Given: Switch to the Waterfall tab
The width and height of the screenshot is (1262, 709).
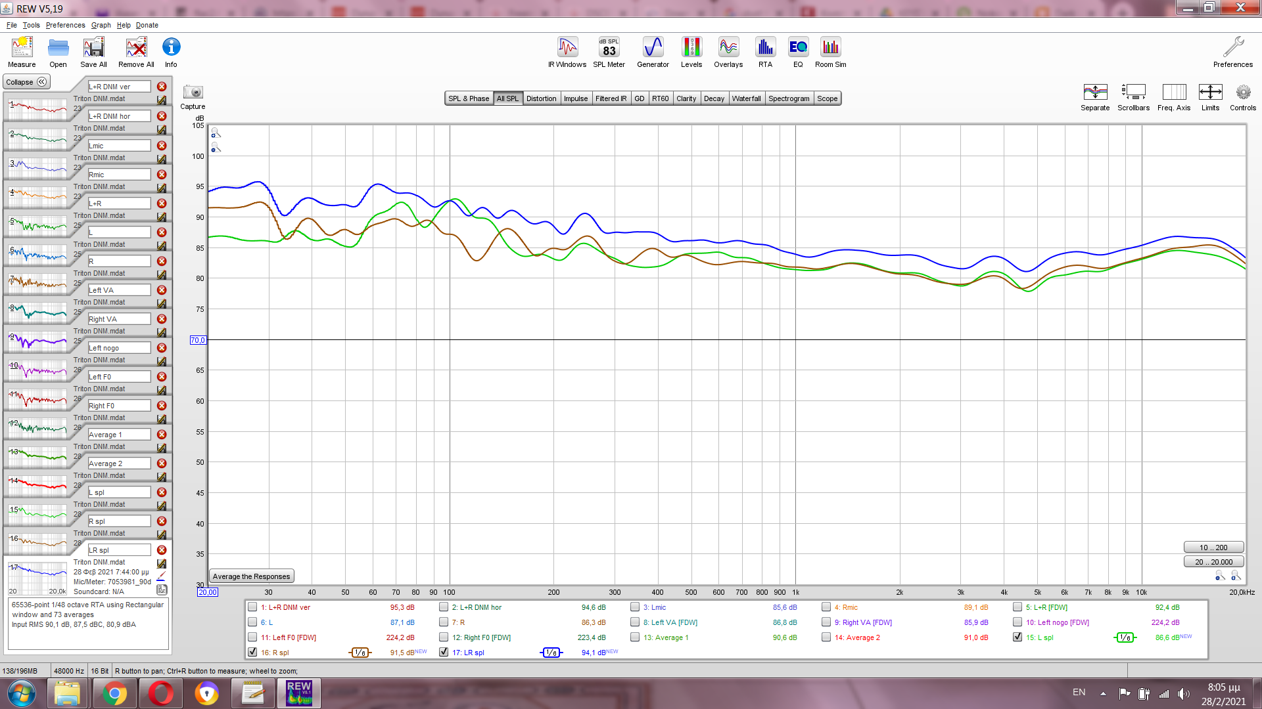Looking at the screenshot, I should [746, 98].
